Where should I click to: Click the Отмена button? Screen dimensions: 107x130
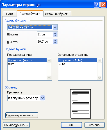(95, 125)
